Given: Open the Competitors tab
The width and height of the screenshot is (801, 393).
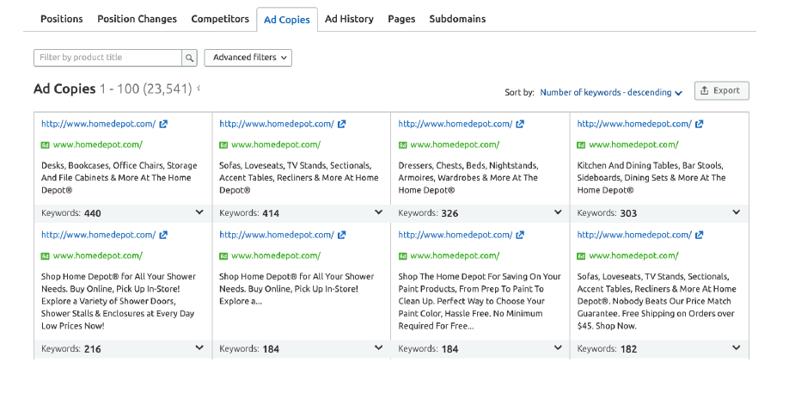Looking at the screenshot, I should point(220,19).
